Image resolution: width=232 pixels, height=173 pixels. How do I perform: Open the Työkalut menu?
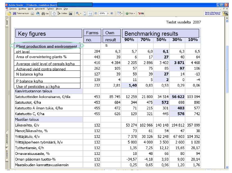(50, 9)
